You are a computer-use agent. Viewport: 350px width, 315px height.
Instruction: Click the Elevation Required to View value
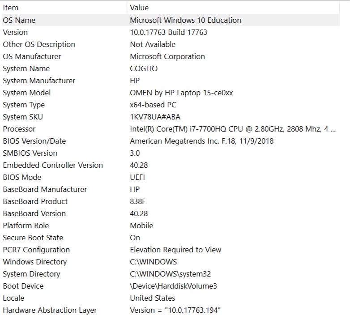175,249
